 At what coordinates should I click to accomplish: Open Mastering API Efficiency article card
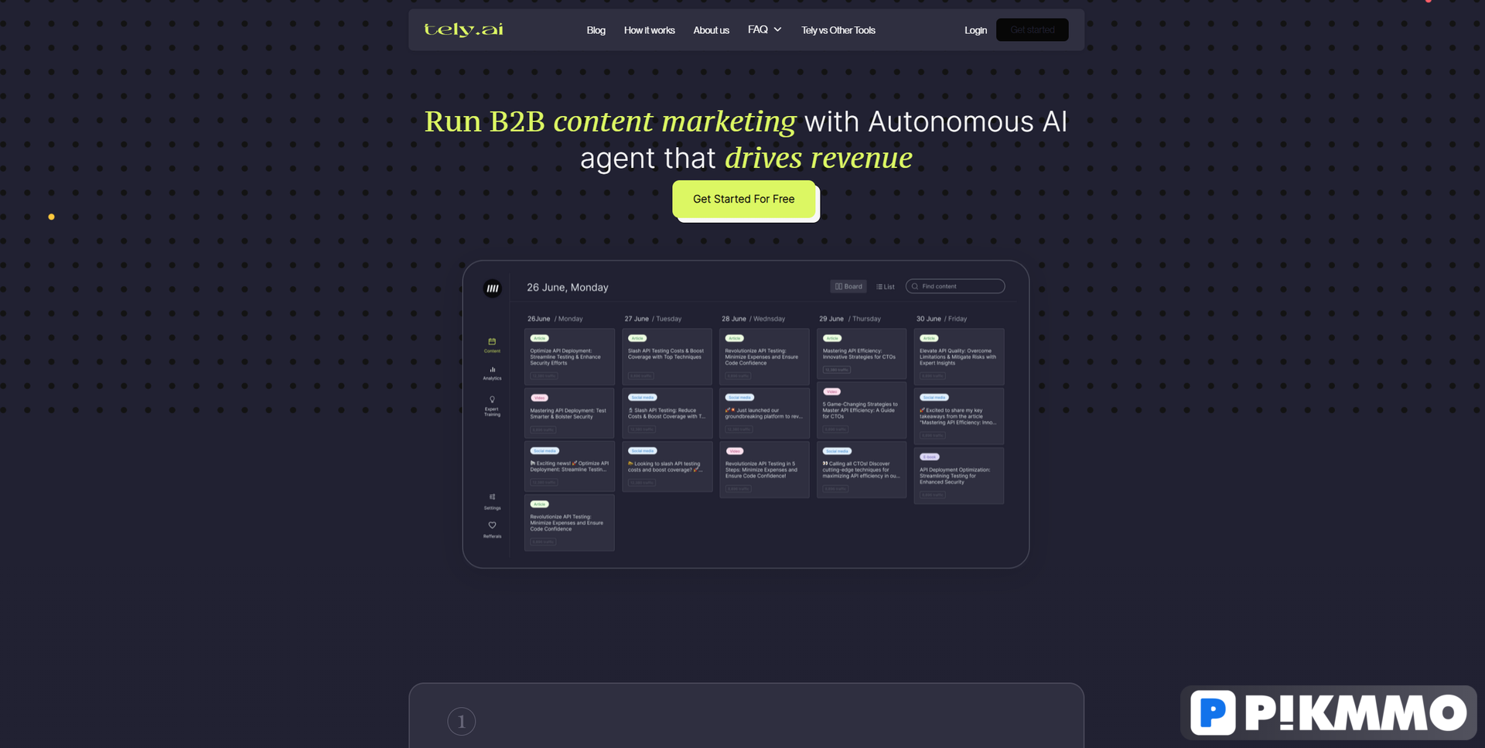pyautogui.click(x=862, y=354)
